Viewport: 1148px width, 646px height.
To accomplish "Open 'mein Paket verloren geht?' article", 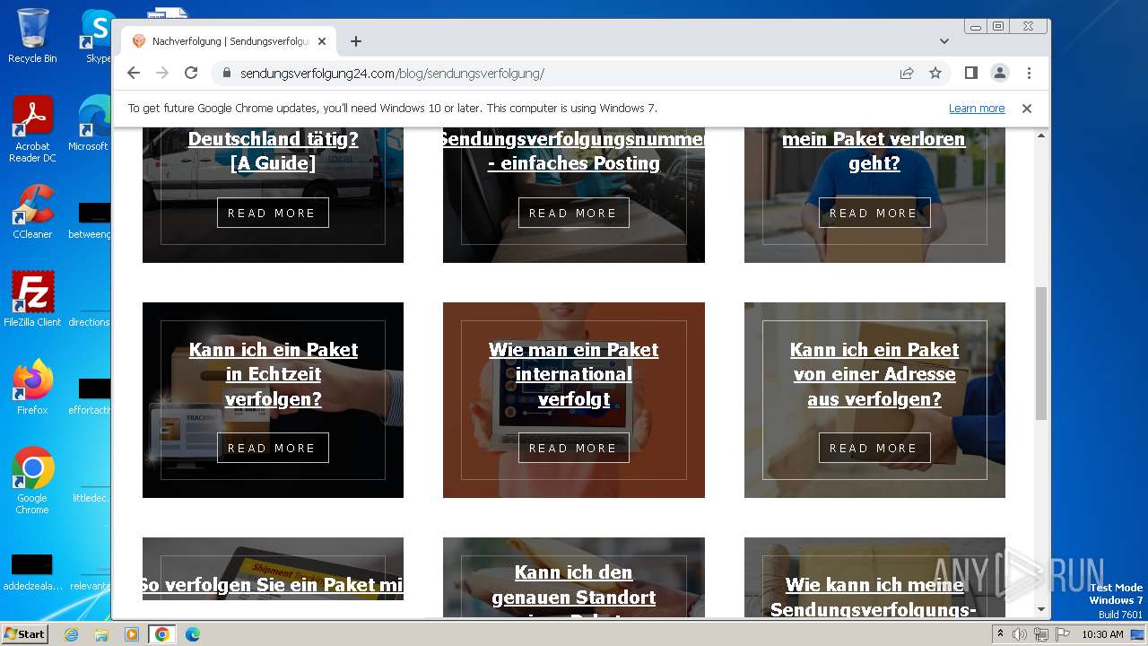I will pos(874,151).
